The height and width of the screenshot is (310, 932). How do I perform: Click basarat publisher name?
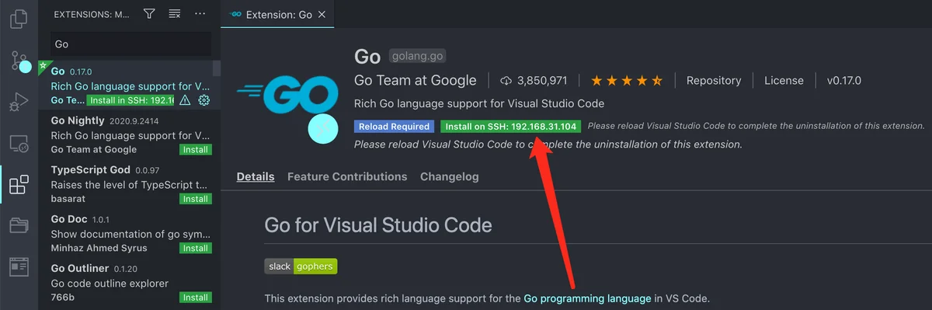click(x=69, y=199)
